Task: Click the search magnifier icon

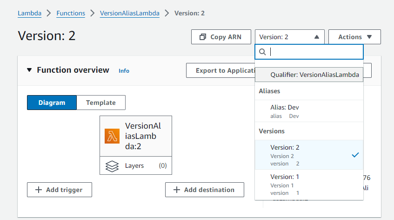Action: click(263, 52)
